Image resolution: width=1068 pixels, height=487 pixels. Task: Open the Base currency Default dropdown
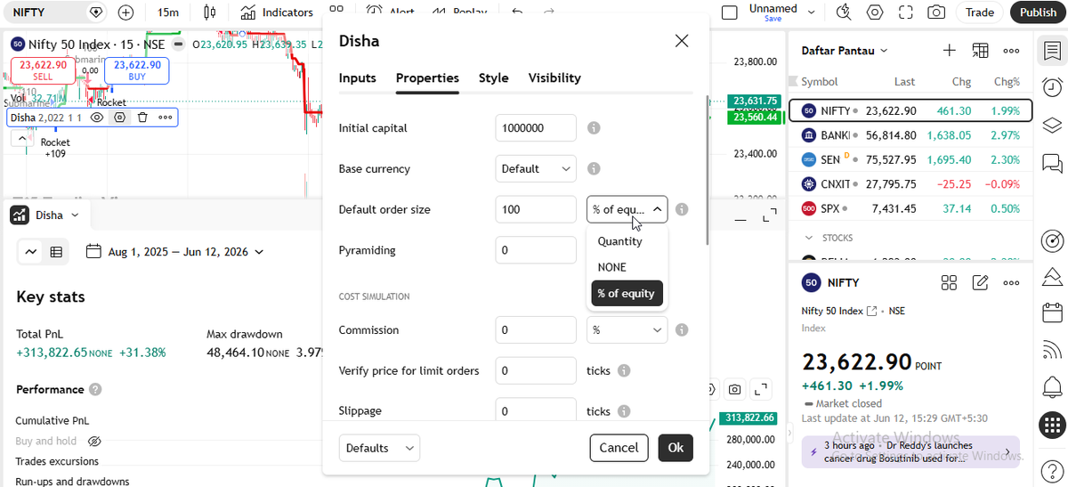click(536, 168)
